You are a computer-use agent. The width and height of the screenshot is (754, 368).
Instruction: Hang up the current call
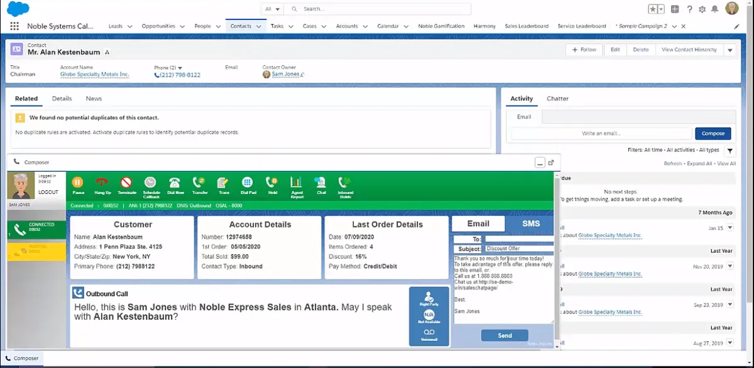pos(102,183)
